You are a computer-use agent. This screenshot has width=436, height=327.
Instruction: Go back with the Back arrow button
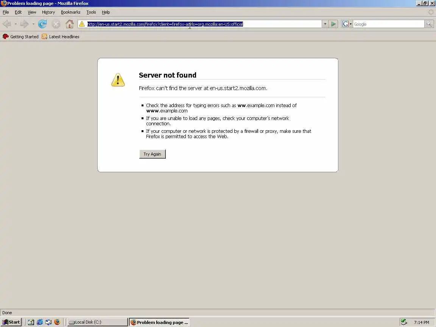tap(7, 24)
